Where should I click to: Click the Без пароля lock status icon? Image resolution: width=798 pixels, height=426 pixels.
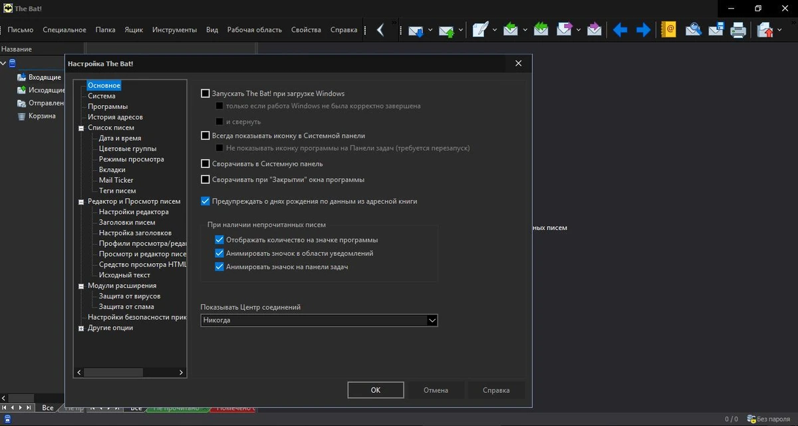point(752,419)
